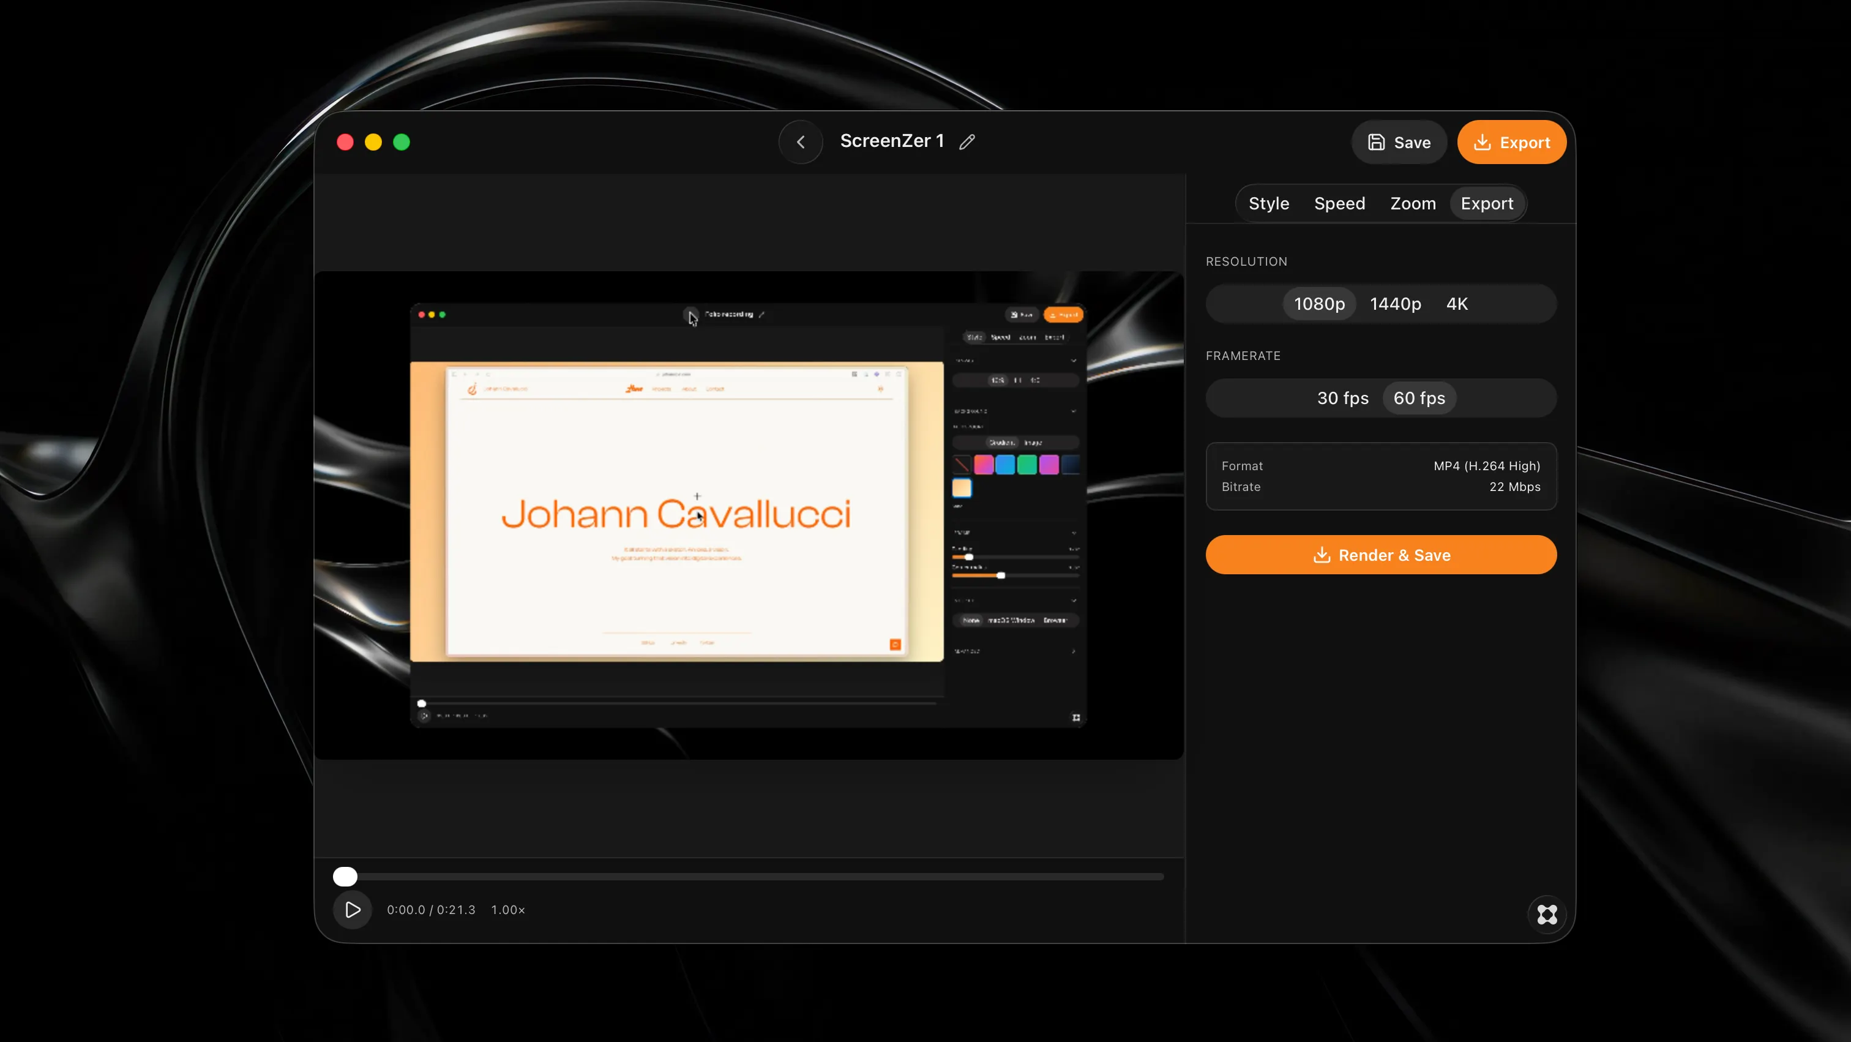
Task: Choose 1440p resolution
Action: click(x=1396, y=304)
